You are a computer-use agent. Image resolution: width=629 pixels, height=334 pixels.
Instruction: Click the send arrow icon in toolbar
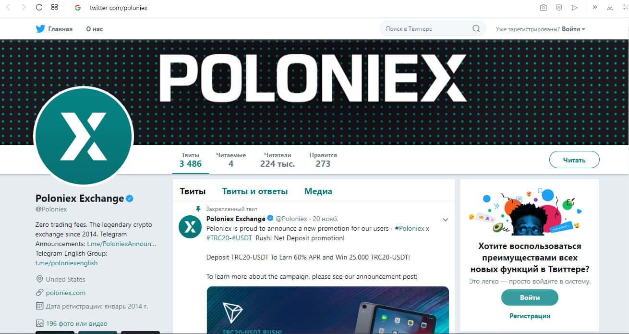pos(575,8)
